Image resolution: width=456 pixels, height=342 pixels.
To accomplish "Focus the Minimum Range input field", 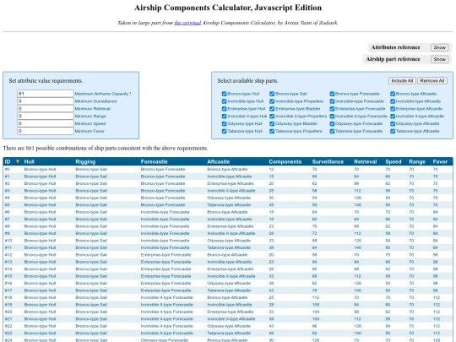I will pos(46,116).
